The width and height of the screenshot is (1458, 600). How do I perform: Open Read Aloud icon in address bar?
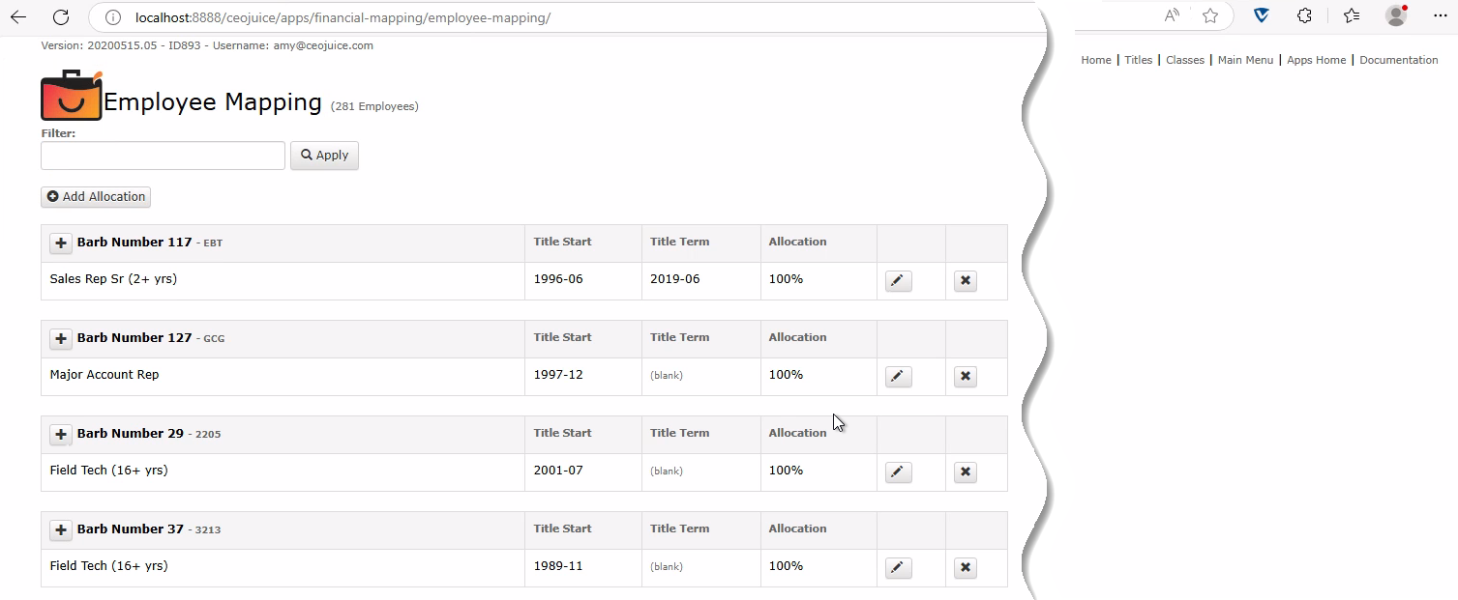pyautogui.click(x=1172, y=15)
